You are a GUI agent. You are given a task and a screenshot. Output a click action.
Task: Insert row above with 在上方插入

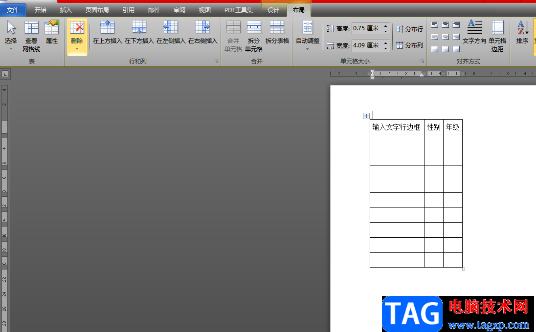107,32
